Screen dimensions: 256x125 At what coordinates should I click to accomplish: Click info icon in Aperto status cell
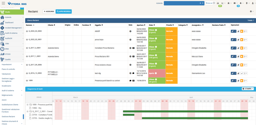point(156,73)
